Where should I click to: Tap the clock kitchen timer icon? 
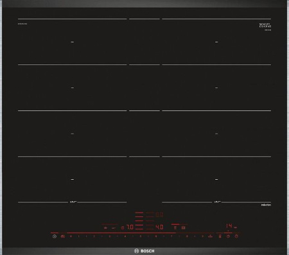pyautogui.click(x=228, y=236)
